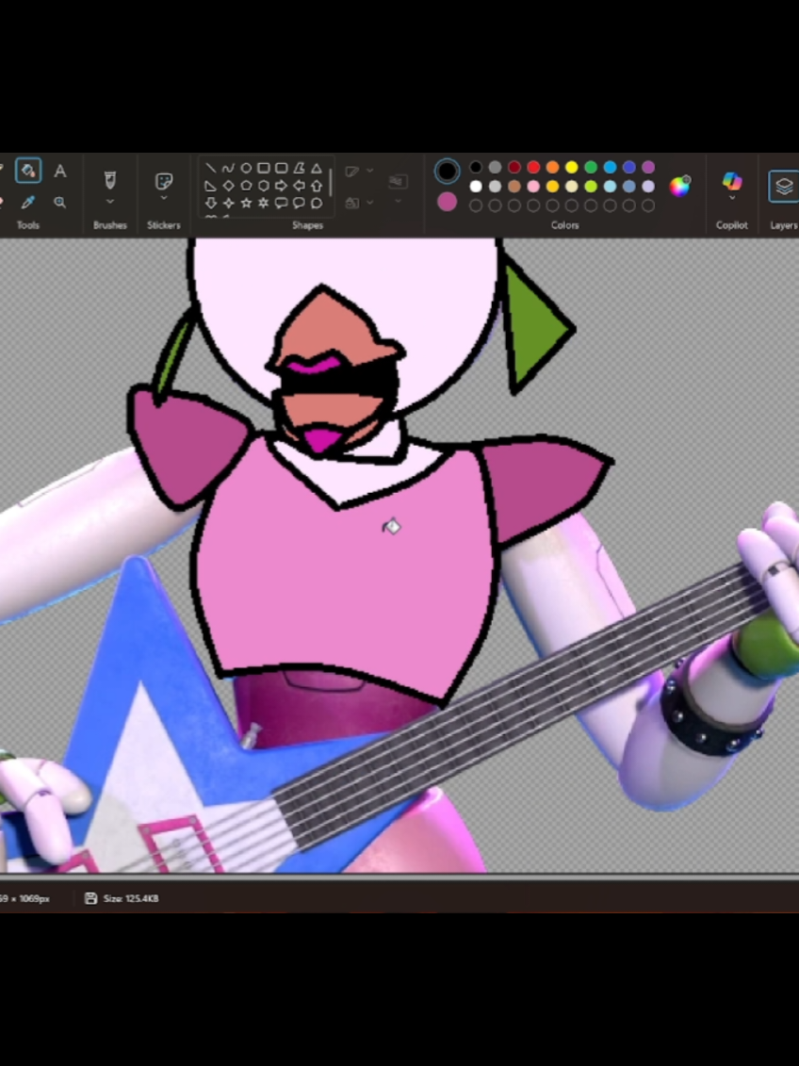Pick yellow from the color palette
The width and height of the screenshot is (799, 1066).
coord(572,167)
